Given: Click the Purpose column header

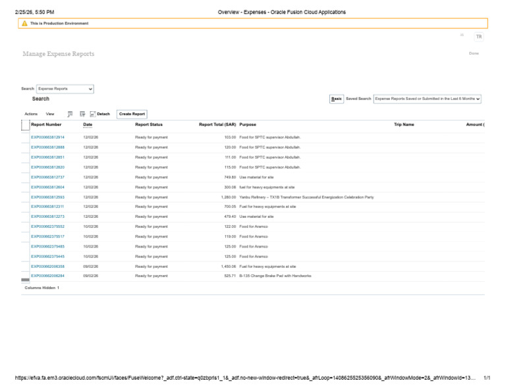Looking at the screenshot, I should 248,124.
